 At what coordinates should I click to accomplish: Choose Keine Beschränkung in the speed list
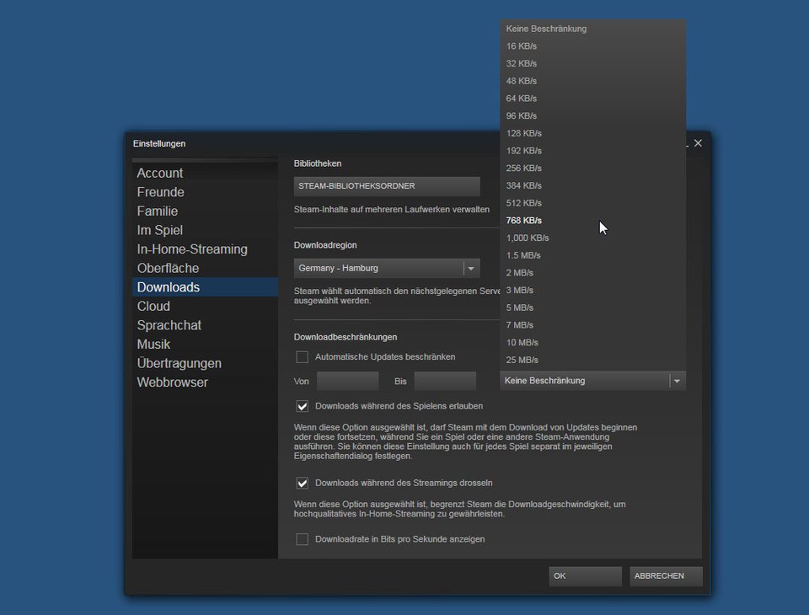click(x=592, y=29)
